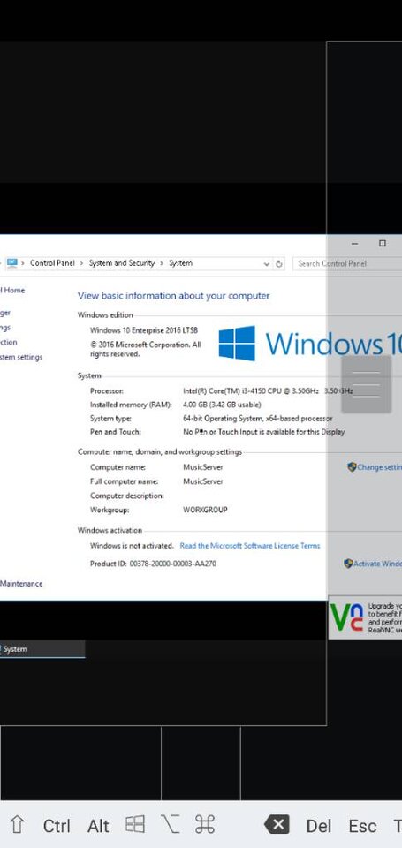This screenshot has height=848, width=402.
Task: Open the Control Panel Home sidebar link
Action: tap(12, 291)
